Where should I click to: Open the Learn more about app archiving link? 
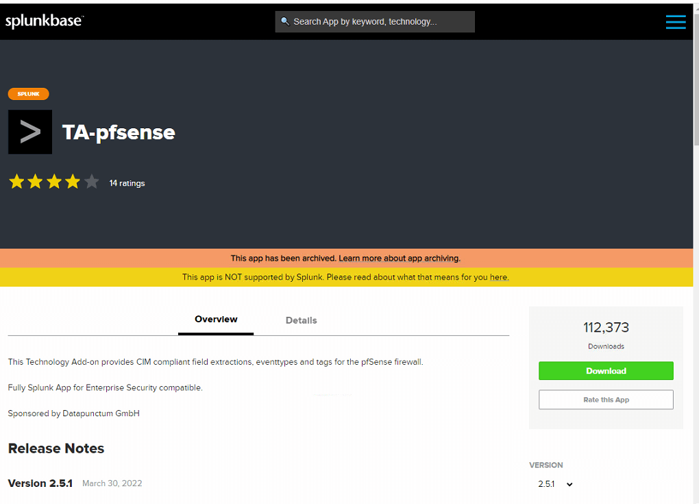[x=400, y=259]
